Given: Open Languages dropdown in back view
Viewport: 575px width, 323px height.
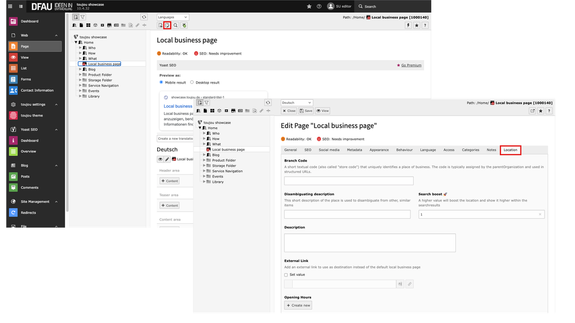Looking at the screenshot, I should pos(173,17).
